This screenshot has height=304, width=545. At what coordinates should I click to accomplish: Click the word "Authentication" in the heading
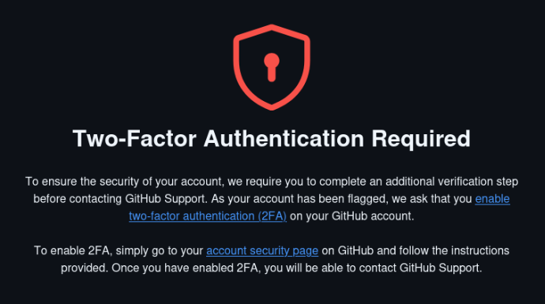pyautogui.click(x=284, y=138)
